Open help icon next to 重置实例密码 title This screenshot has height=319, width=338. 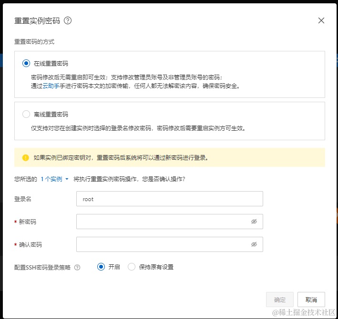(x=68, y=20)
